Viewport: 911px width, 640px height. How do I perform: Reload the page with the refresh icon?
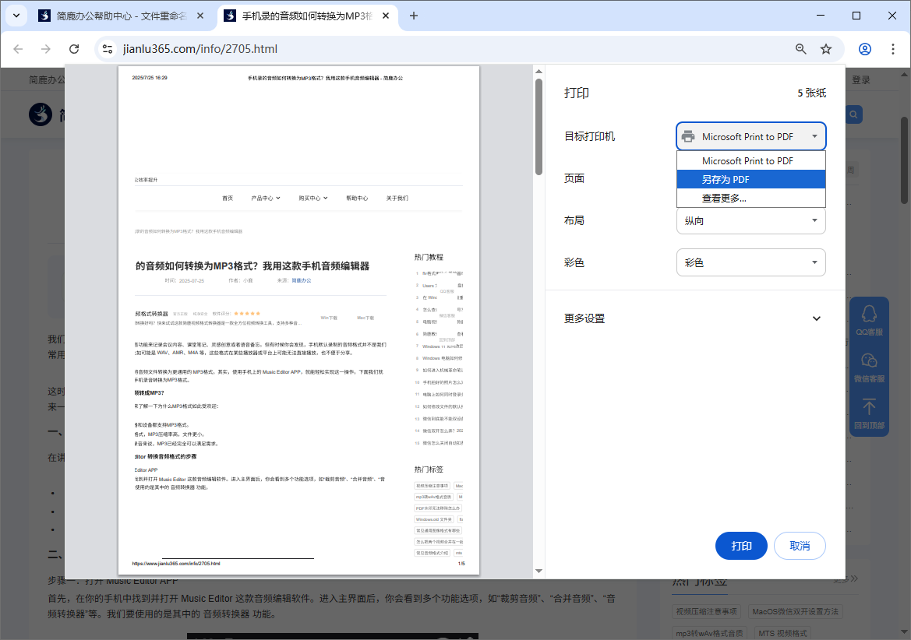(74, 48)
